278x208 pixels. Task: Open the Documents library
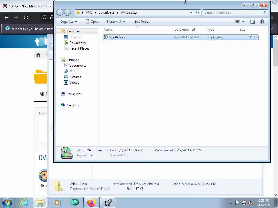[78, 66]
